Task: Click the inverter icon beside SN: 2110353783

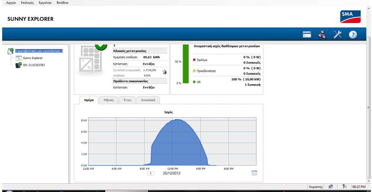Action: pos(18,65)
